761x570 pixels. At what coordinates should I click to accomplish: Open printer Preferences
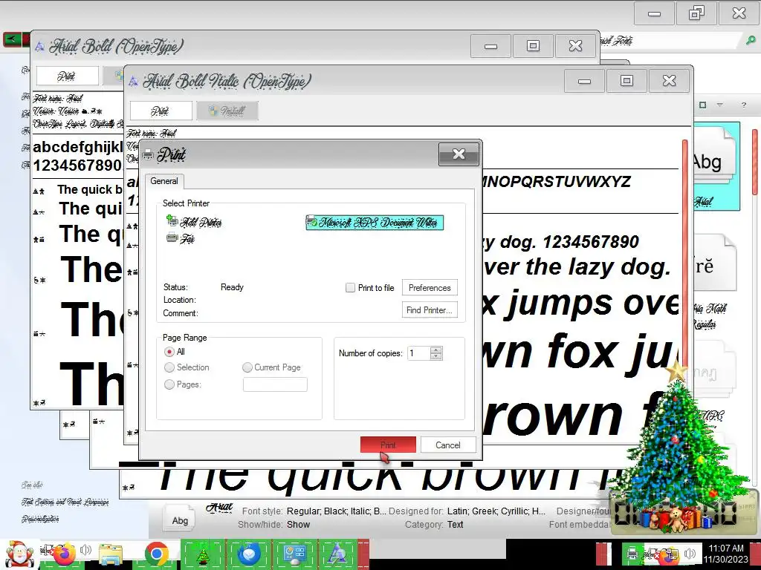(x=430, y=287)
